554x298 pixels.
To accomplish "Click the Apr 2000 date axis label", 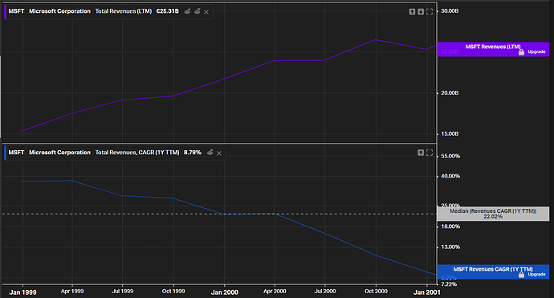I will 275,292.
